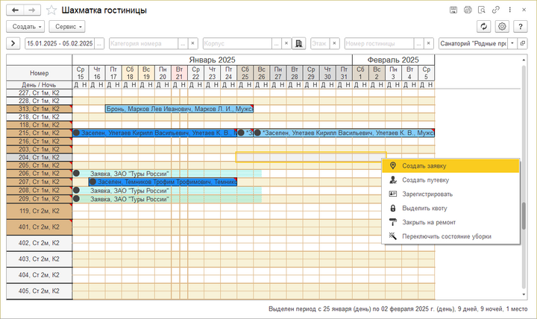Select the Заявка ЗАО "Туры России" bar in row 209
This screenshot has width=537, height=319.
[167, 199]
